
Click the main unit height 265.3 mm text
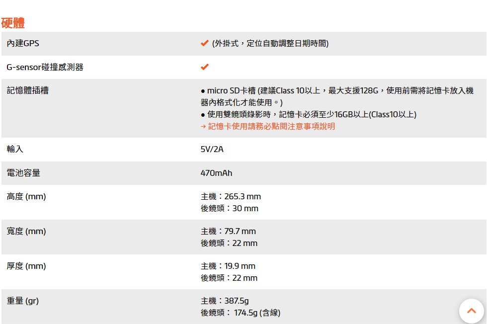pos(231,197)
